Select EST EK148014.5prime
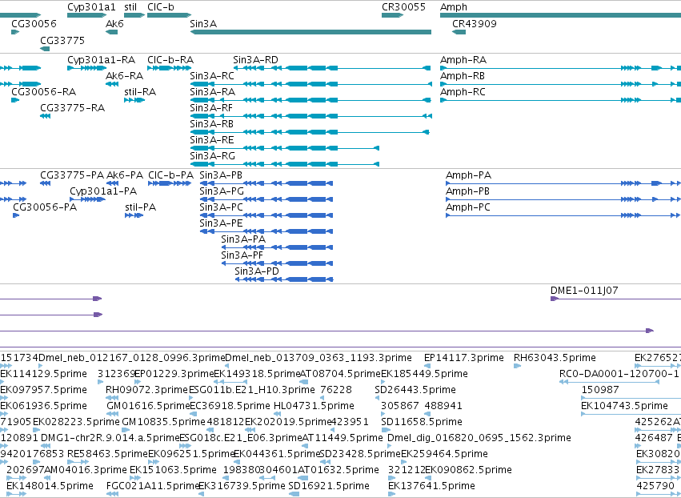The image size is (681, 498). tap(16, 494)
